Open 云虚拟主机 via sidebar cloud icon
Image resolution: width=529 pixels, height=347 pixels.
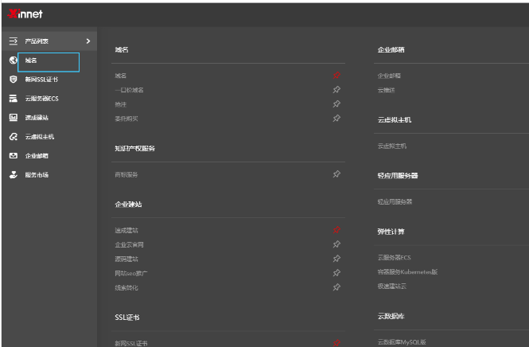pos(14,137)
